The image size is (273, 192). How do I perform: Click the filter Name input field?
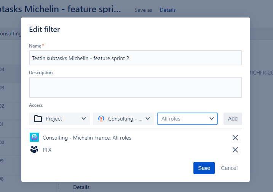coord(136,58)
